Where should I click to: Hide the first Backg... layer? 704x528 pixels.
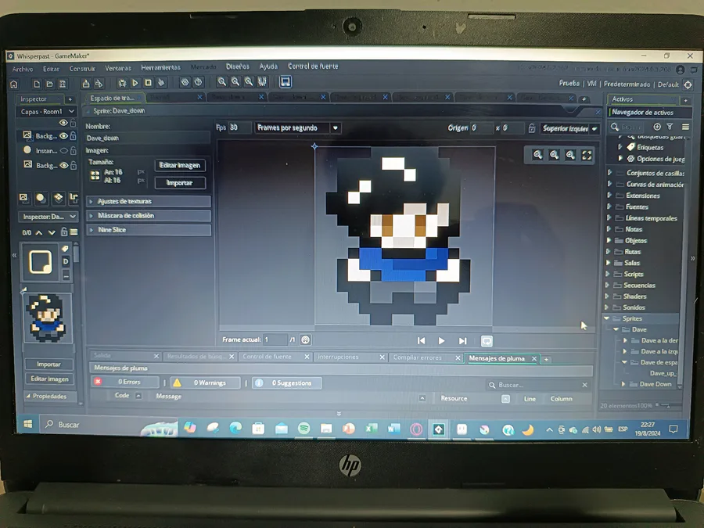64,136
